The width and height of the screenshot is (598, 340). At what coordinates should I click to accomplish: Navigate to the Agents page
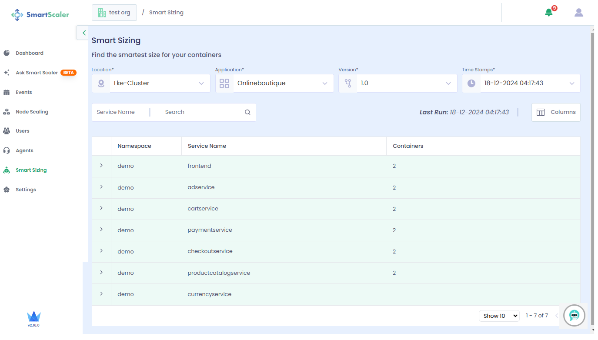click(24, 150)
